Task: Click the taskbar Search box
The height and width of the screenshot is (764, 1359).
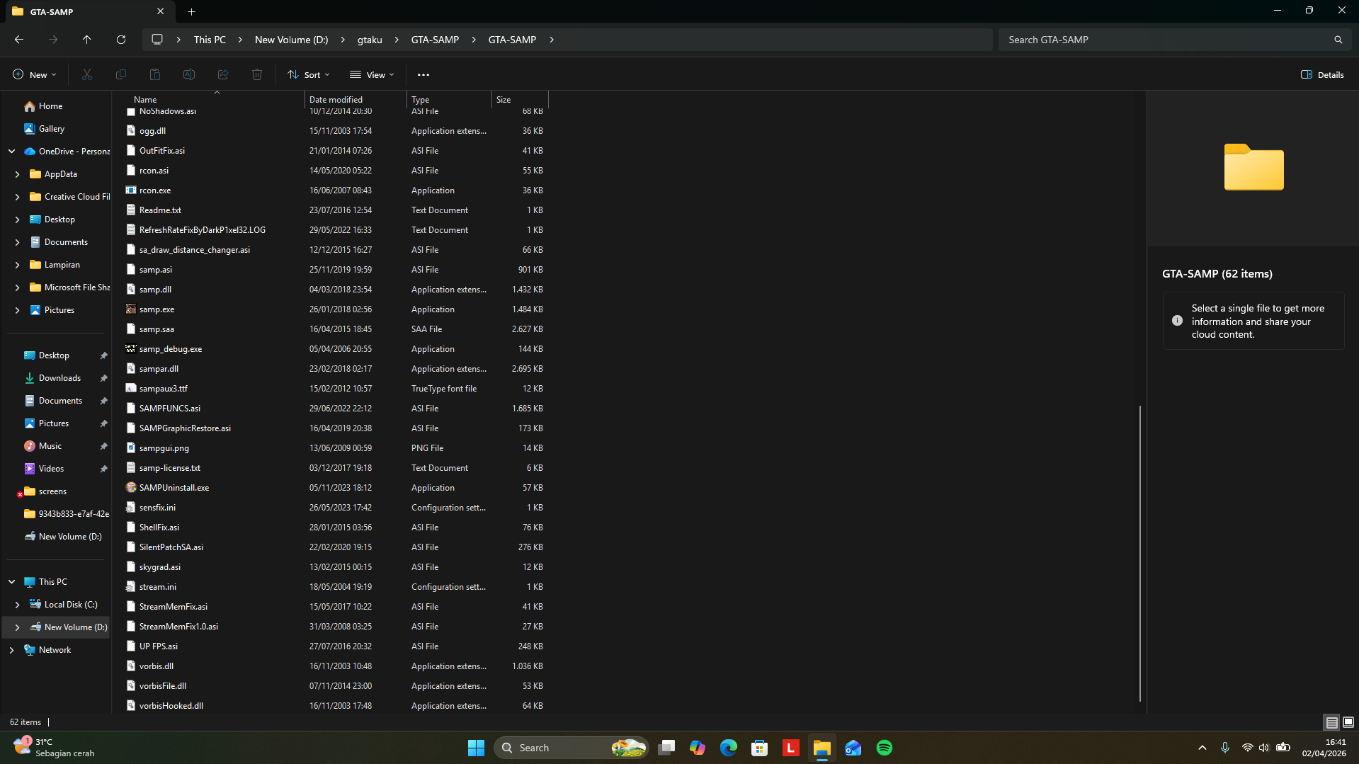Action: pyautogui.click(x=572, y=748)
